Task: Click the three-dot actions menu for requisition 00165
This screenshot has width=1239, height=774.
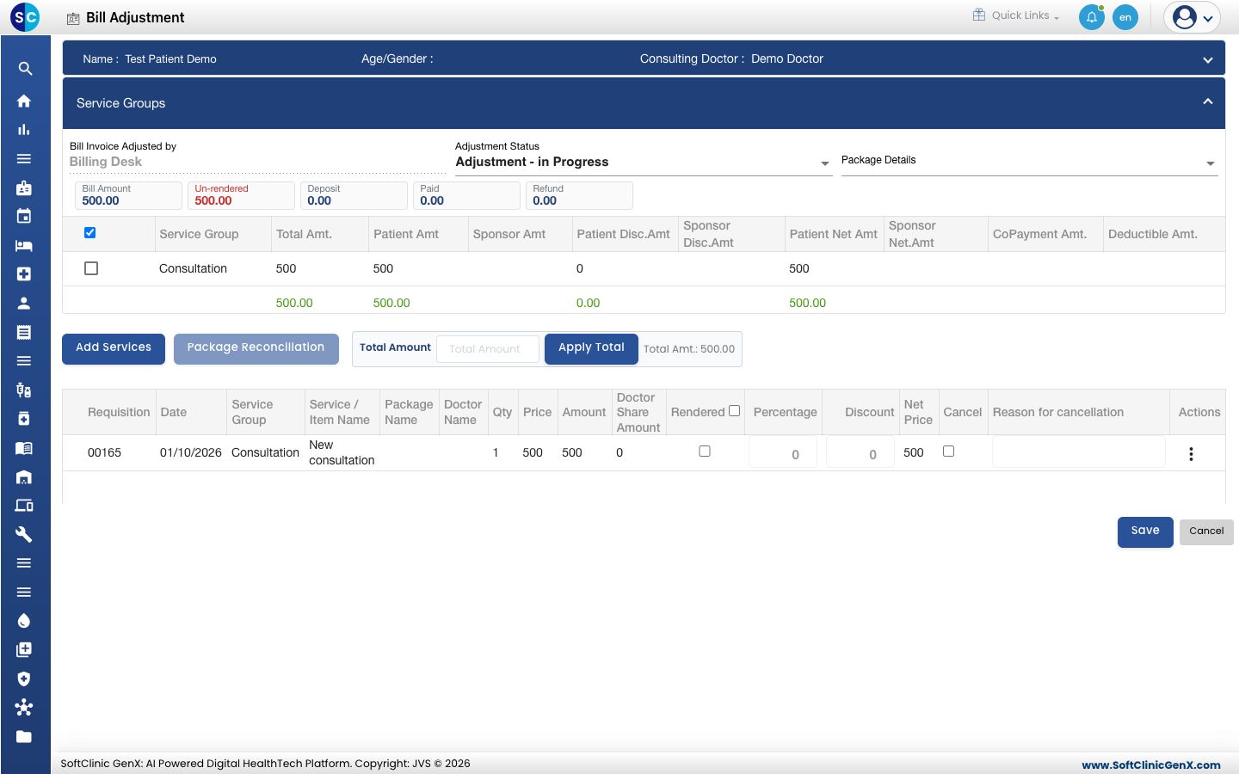Action: coord(1191,454)
